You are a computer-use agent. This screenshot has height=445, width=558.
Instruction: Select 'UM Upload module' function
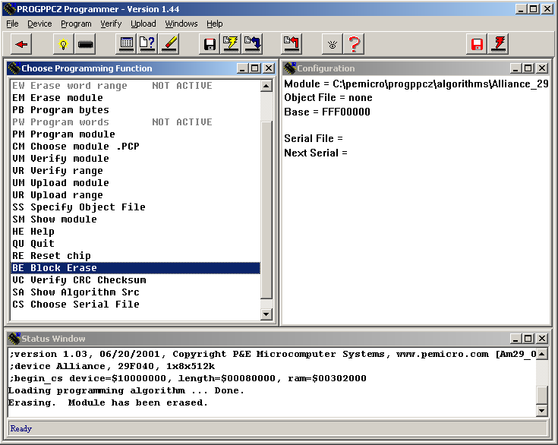[136, 182]
